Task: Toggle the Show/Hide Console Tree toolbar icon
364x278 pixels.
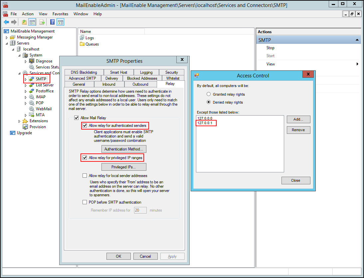Action: 32,22
